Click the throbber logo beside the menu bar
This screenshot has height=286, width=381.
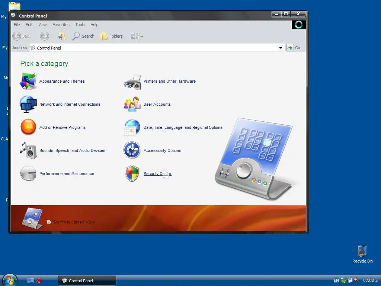(299, 25)
